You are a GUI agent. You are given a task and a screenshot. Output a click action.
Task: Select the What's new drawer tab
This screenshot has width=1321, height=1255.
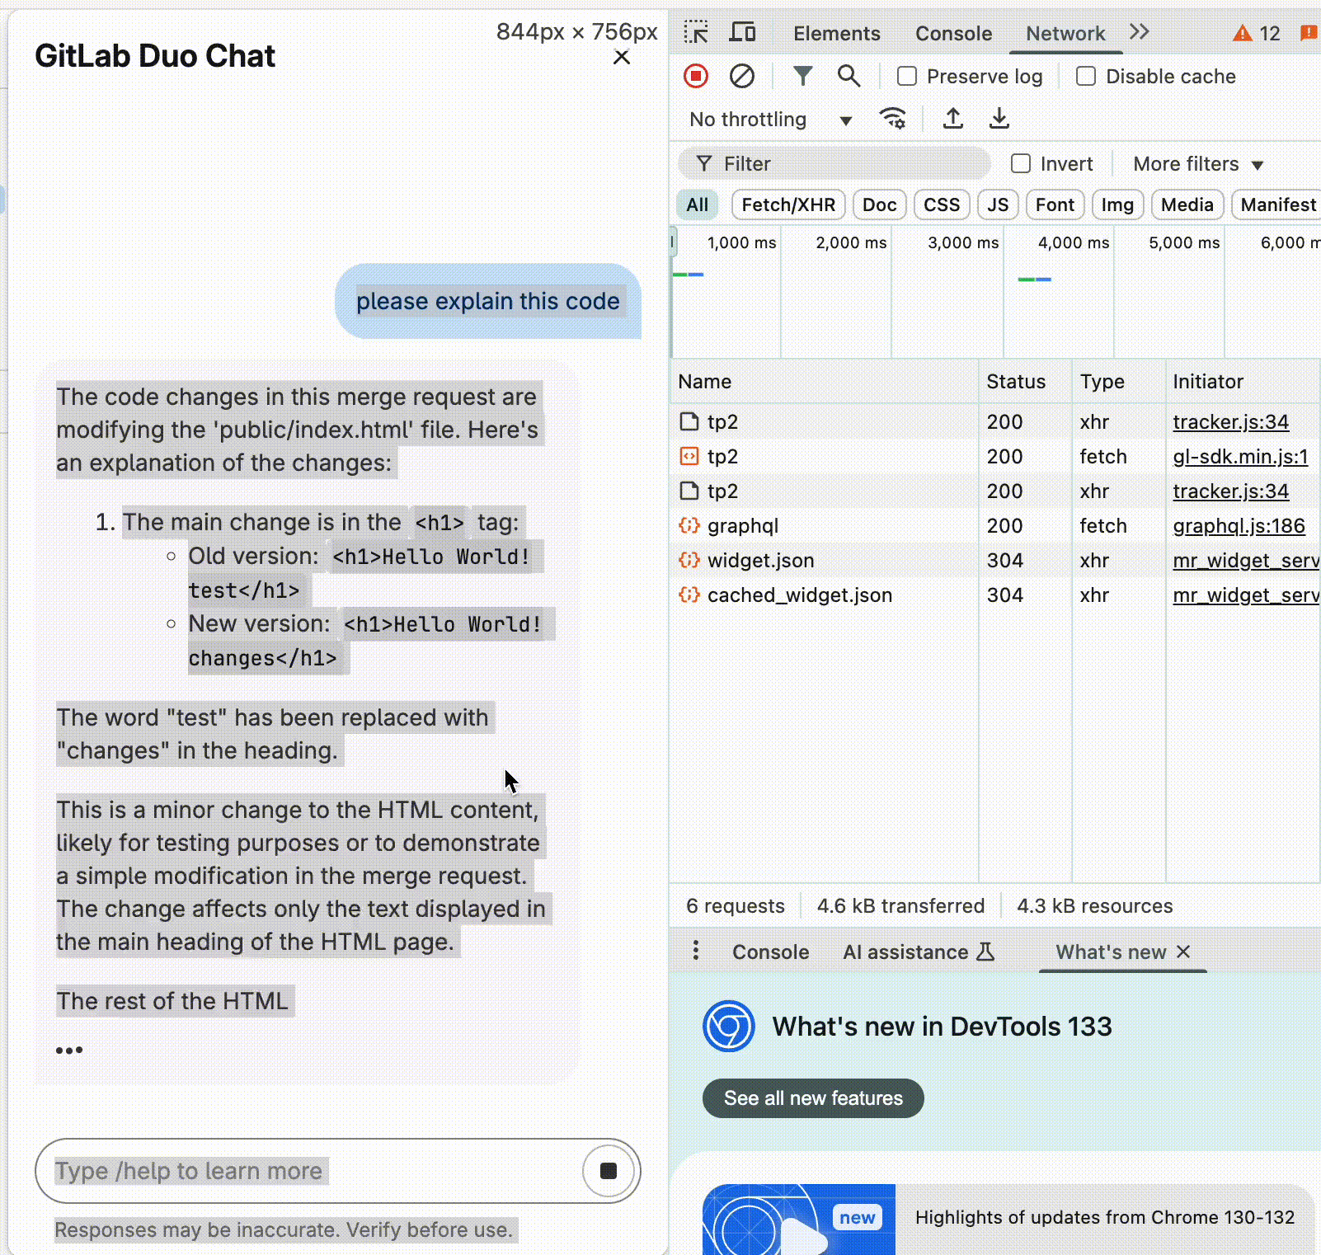tap(1111, 952)
